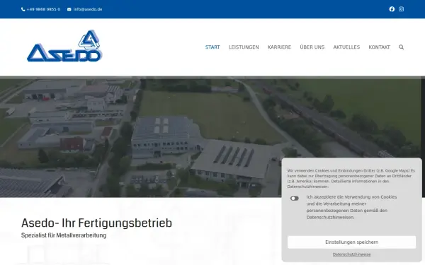Open the START menu item
425x265 pixels.
coord(212,47)
